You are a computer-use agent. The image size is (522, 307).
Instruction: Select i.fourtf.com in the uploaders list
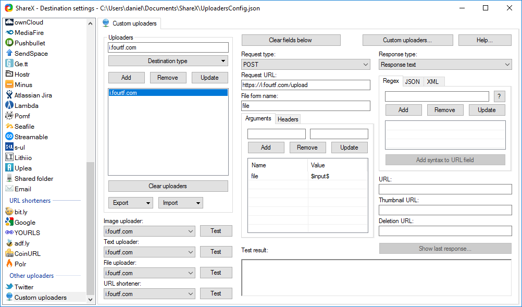pyautogui.click(x=168, y=93)
